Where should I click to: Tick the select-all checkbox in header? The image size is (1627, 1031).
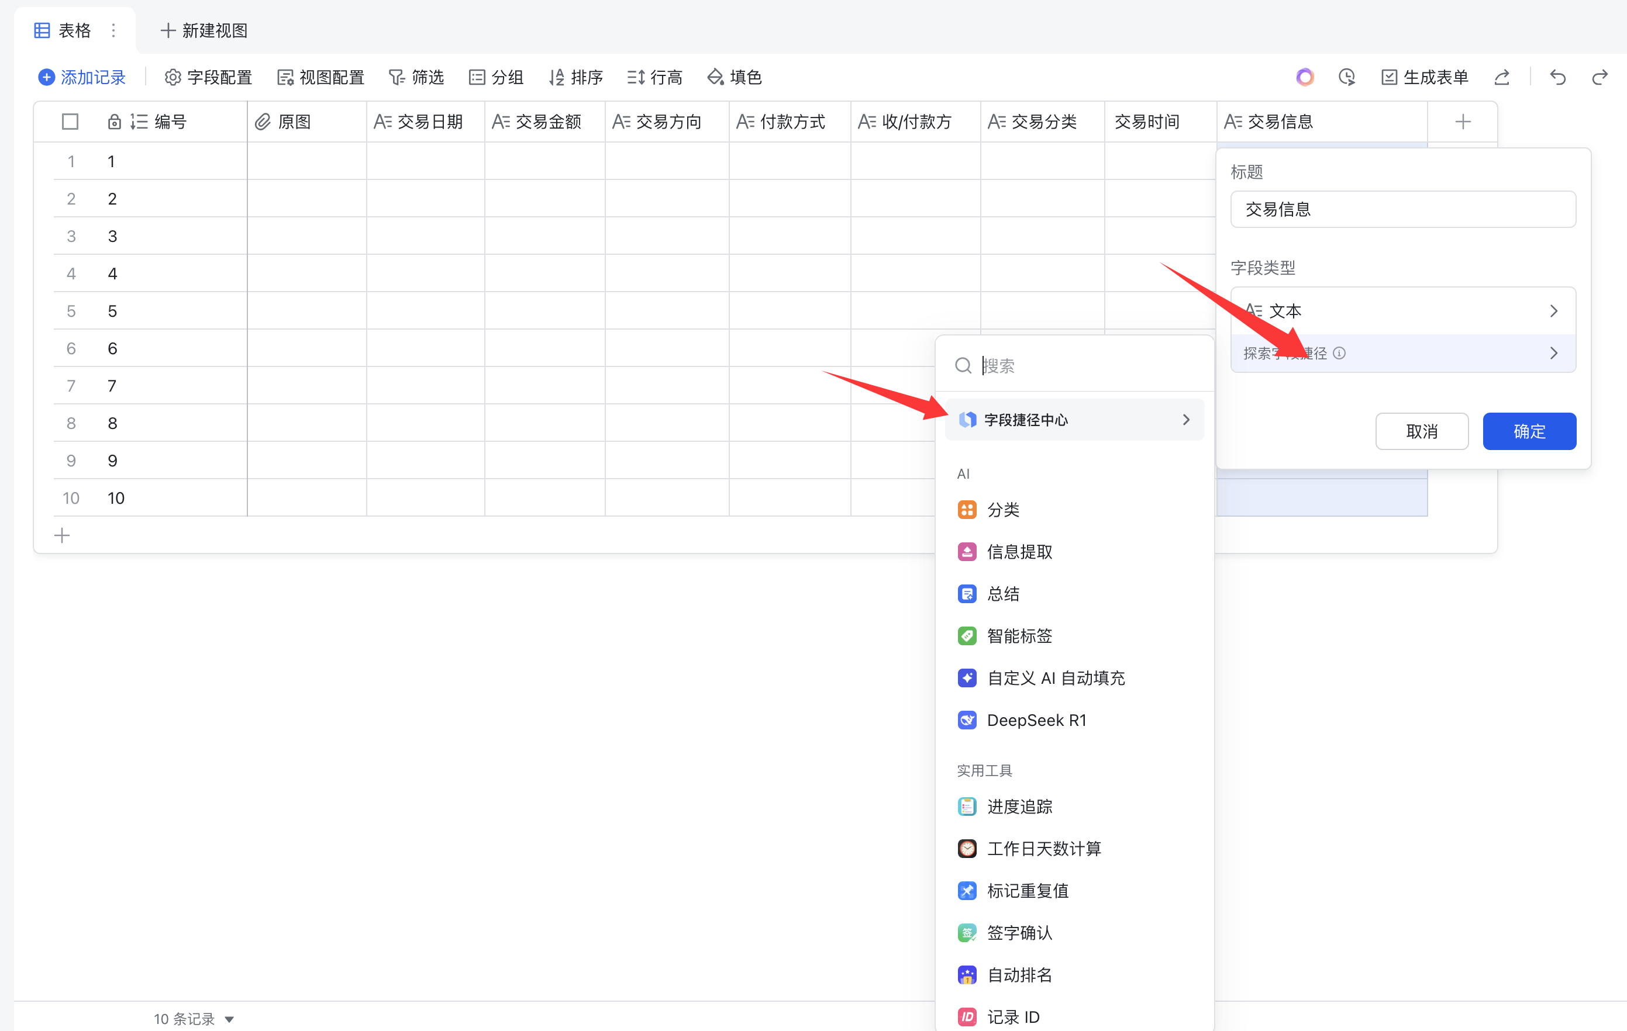click(x=70, y=122)
